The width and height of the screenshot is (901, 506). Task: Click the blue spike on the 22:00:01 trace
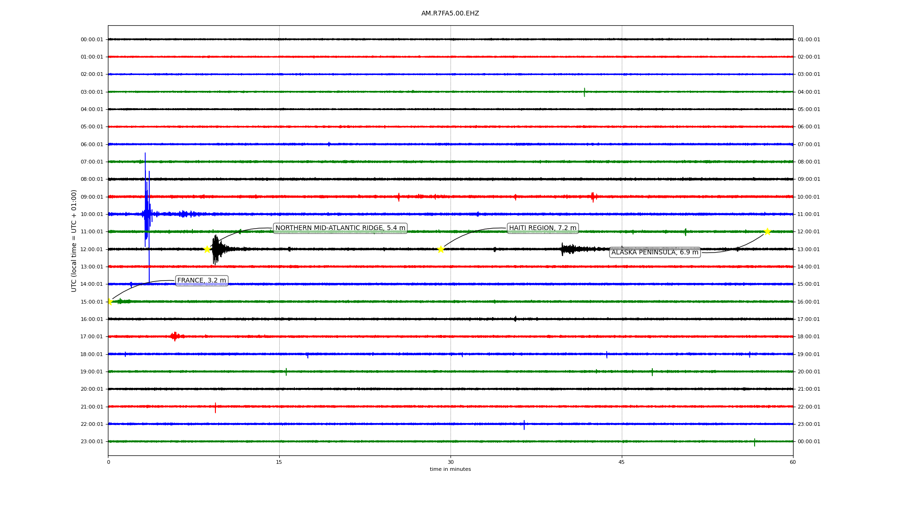click(x=524, y=424)
